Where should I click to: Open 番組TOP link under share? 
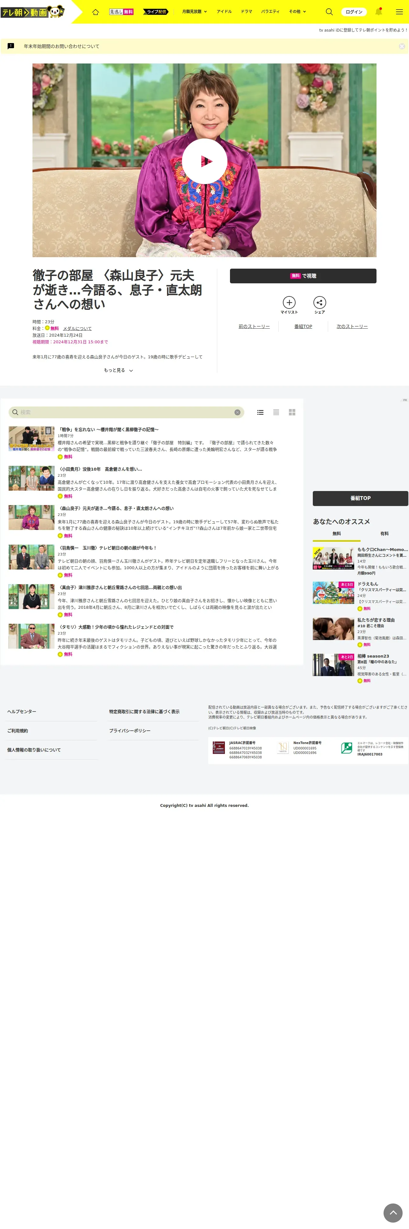click(303, 326)
